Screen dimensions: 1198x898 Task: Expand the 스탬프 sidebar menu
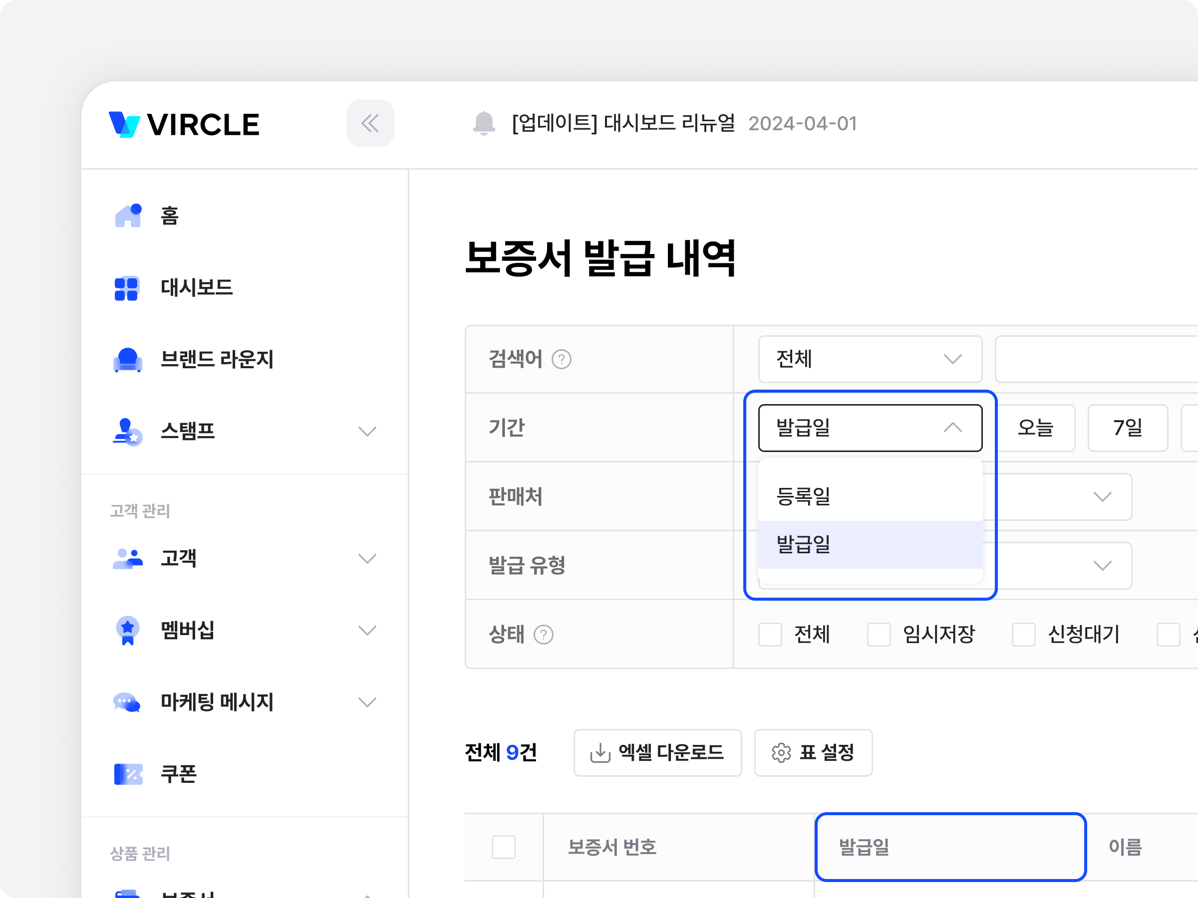pos(367,432)
